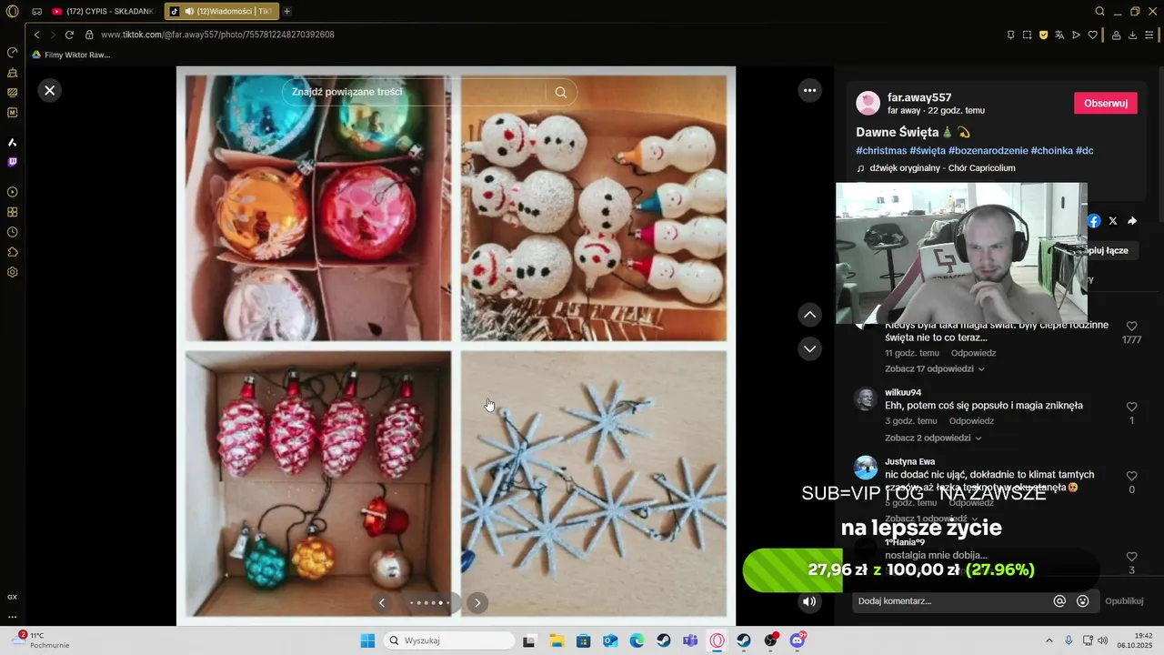Open the Windows Start menu
The width and height of the screenshot is (1164, 655).
coord(367,640)
